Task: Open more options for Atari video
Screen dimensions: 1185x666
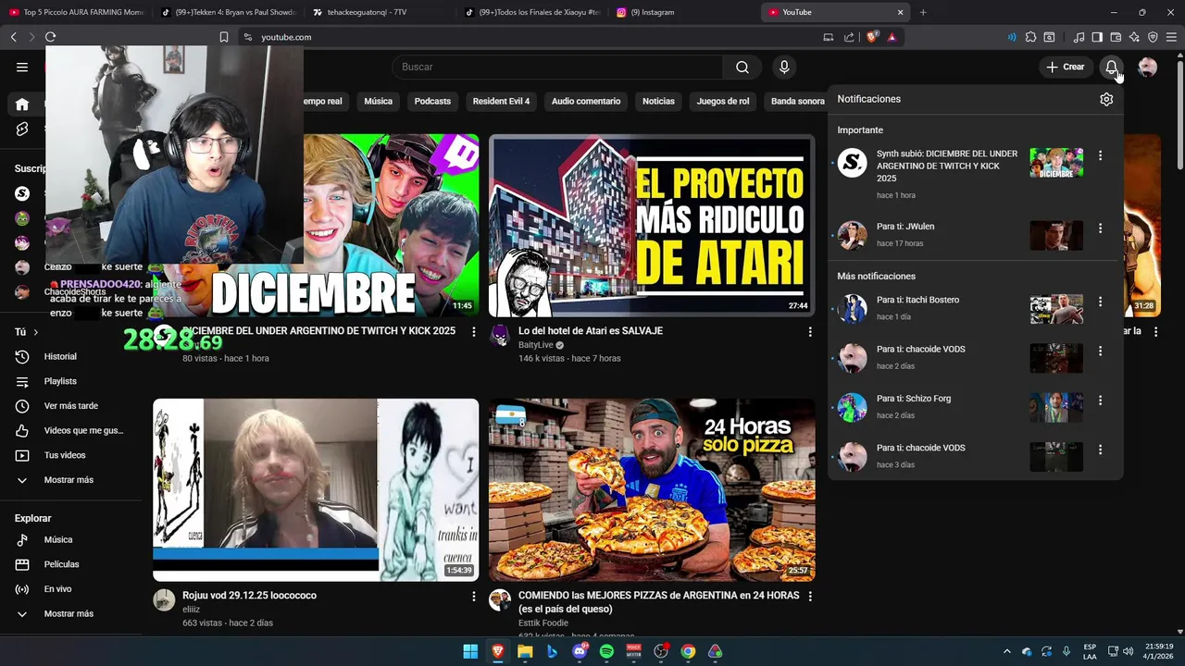Action: [x=809, y=331]
